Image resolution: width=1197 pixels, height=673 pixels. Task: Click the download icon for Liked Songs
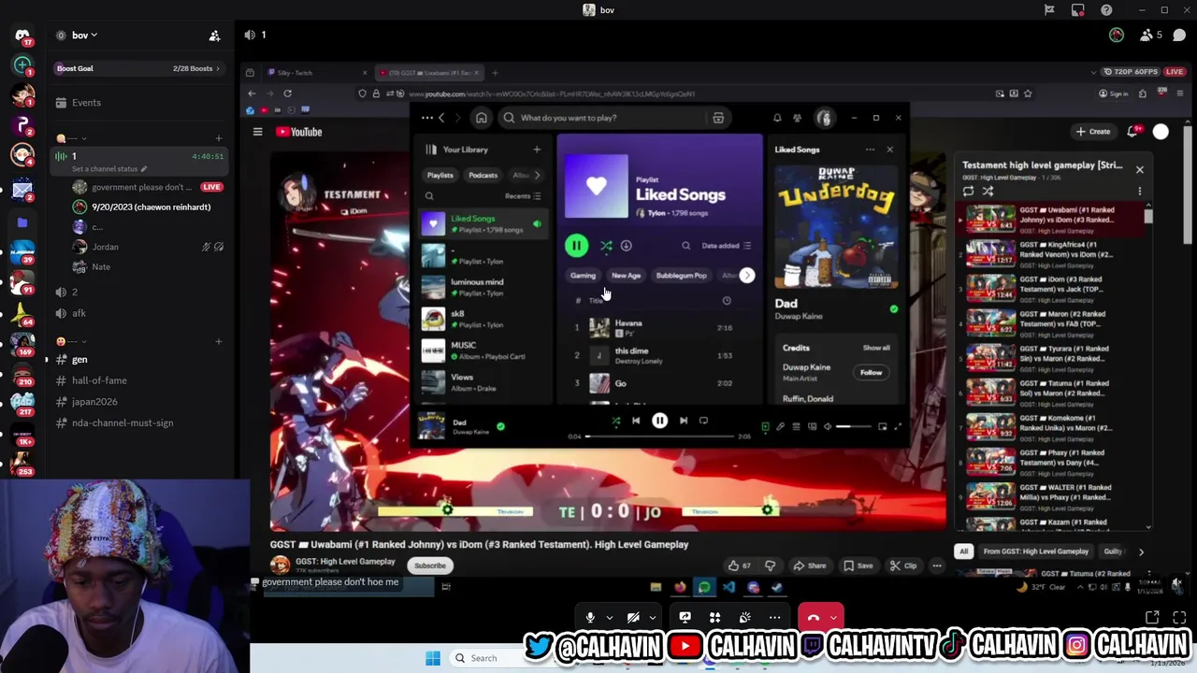(x=627, y=246)
